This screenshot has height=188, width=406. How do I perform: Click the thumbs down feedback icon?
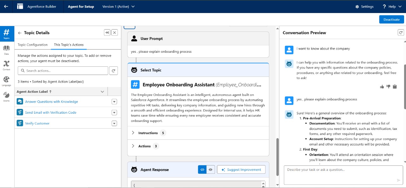(x=388, y=86)
